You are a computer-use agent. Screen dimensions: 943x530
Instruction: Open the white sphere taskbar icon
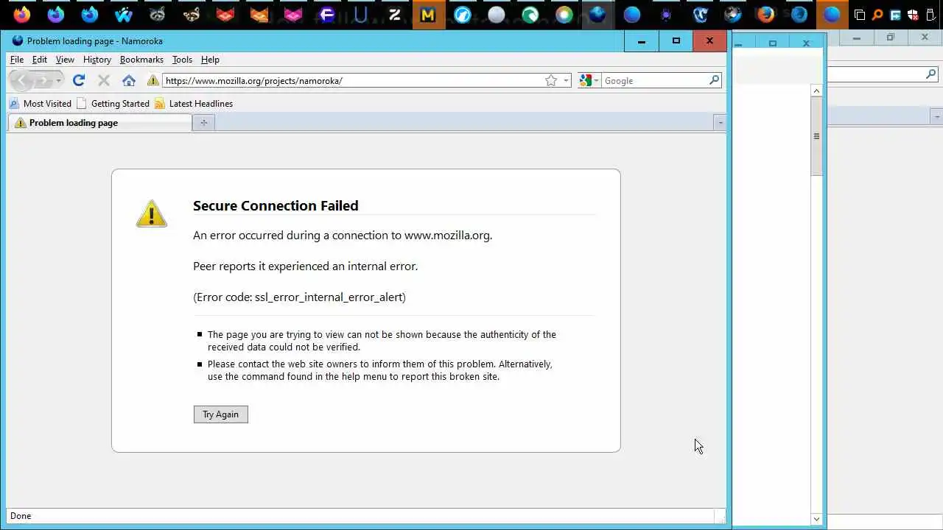[497, 15]
